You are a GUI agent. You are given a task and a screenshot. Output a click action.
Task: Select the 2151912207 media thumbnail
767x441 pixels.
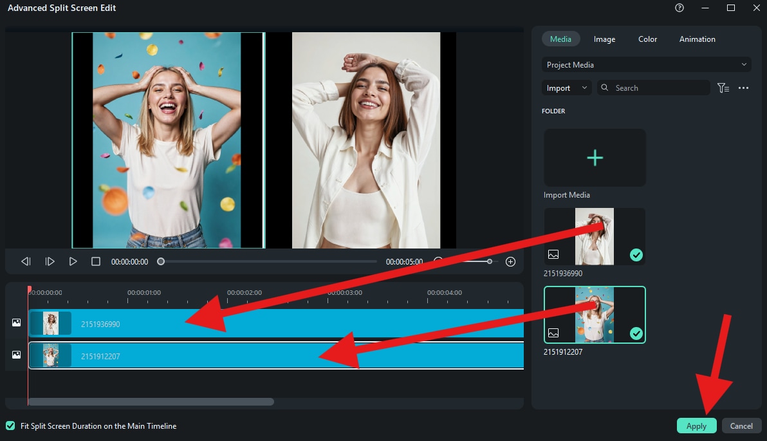(595, 315)
